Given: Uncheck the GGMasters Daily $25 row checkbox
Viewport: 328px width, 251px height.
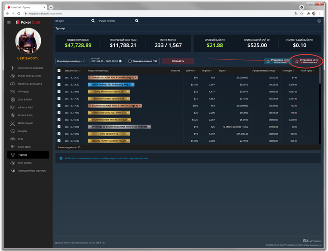Looking at the screenshot, I should (59, 113).
